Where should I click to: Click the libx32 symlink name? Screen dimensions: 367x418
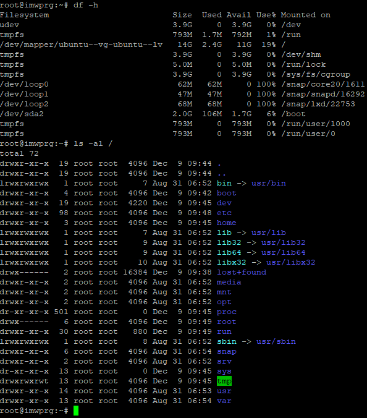pos(232,262)
